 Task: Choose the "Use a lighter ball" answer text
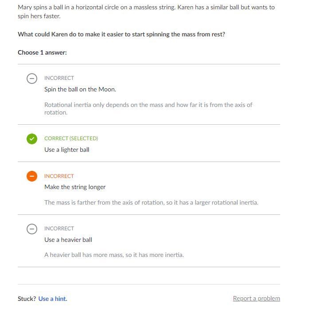(67, 150)
